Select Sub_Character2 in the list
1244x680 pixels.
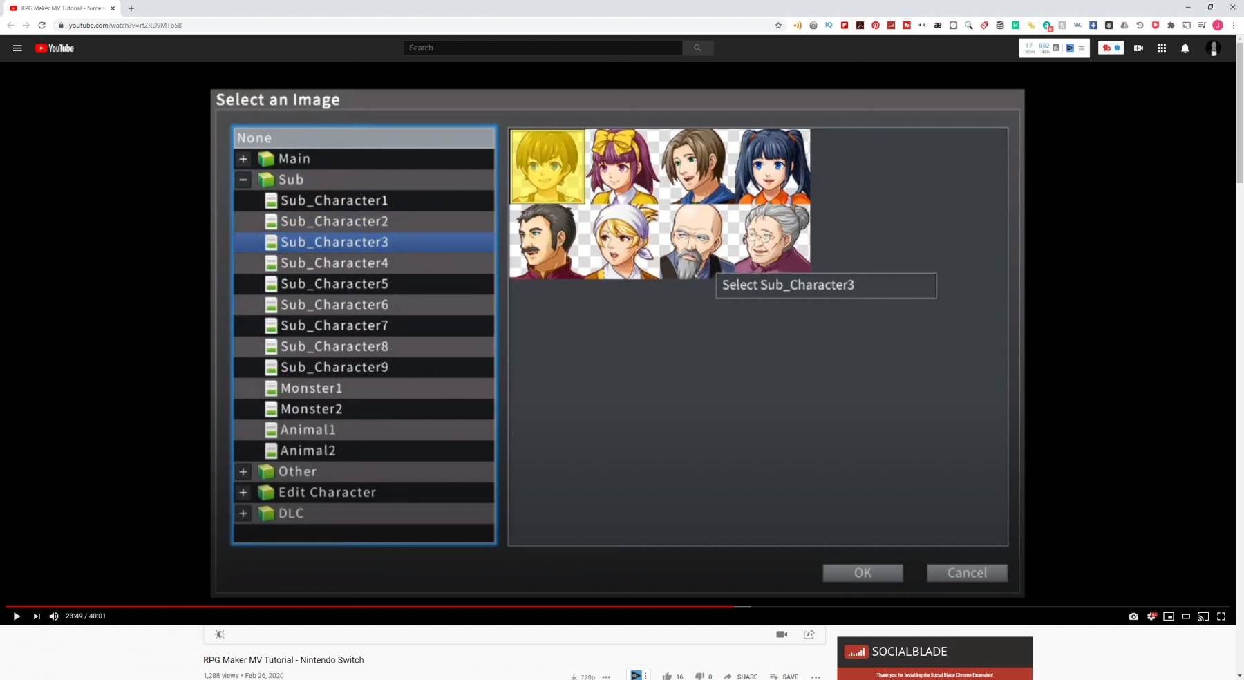click(364, 221)
